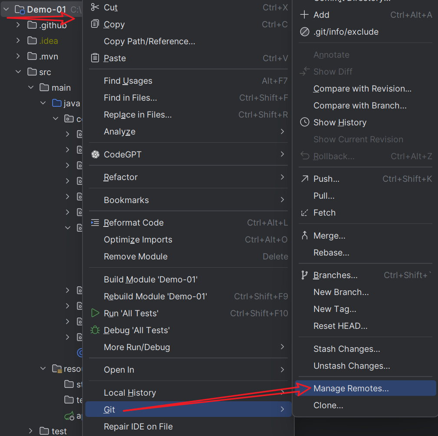The width and height of the screenshot is (438, 436).
Task: Click the blue java source folder icon
Action: [x=57, y=103]
